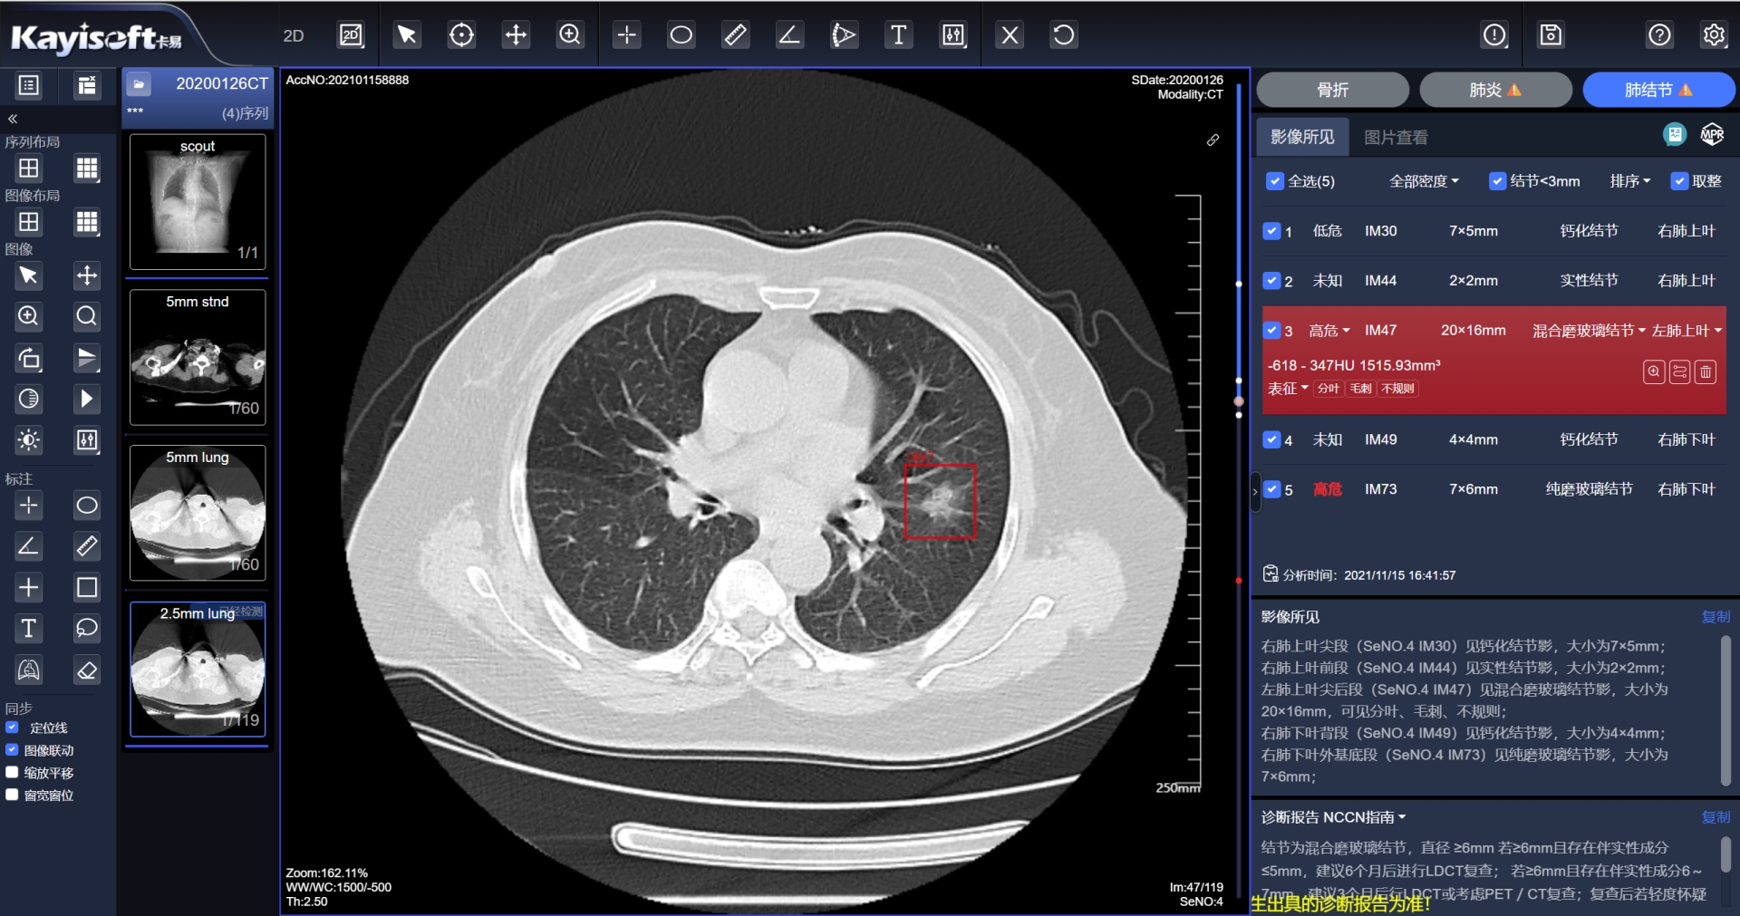This screenshot has height=916, width=1740.
Task: Select the ellipse ROI tool in top toolbar
Action: (x=681, y=35)
